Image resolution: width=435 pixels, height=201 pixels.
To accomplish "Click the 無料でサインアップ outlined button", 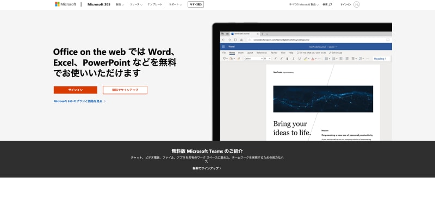I will click(125, 90).
